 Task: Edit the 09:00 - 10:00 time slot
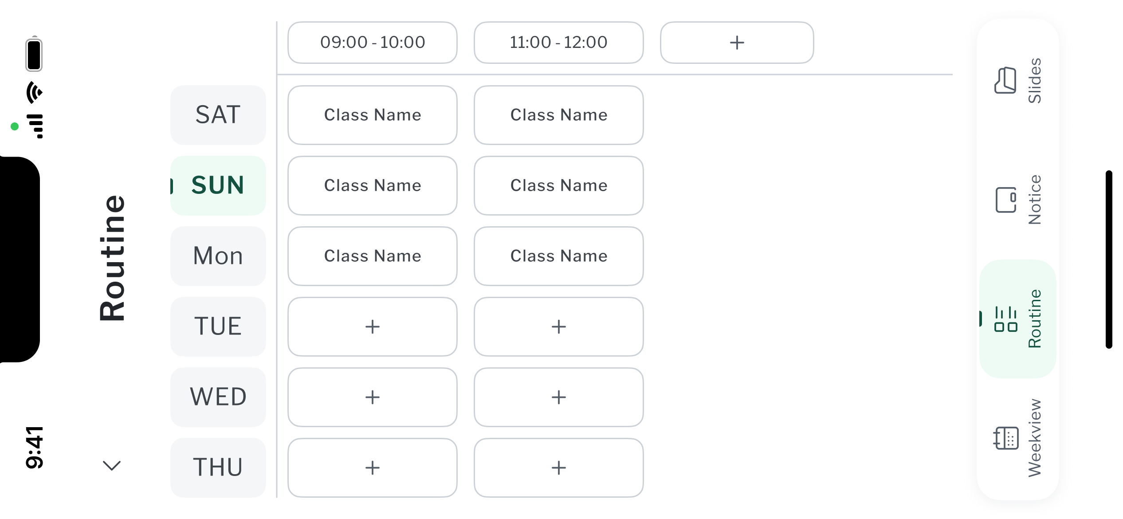coord(372,42)
